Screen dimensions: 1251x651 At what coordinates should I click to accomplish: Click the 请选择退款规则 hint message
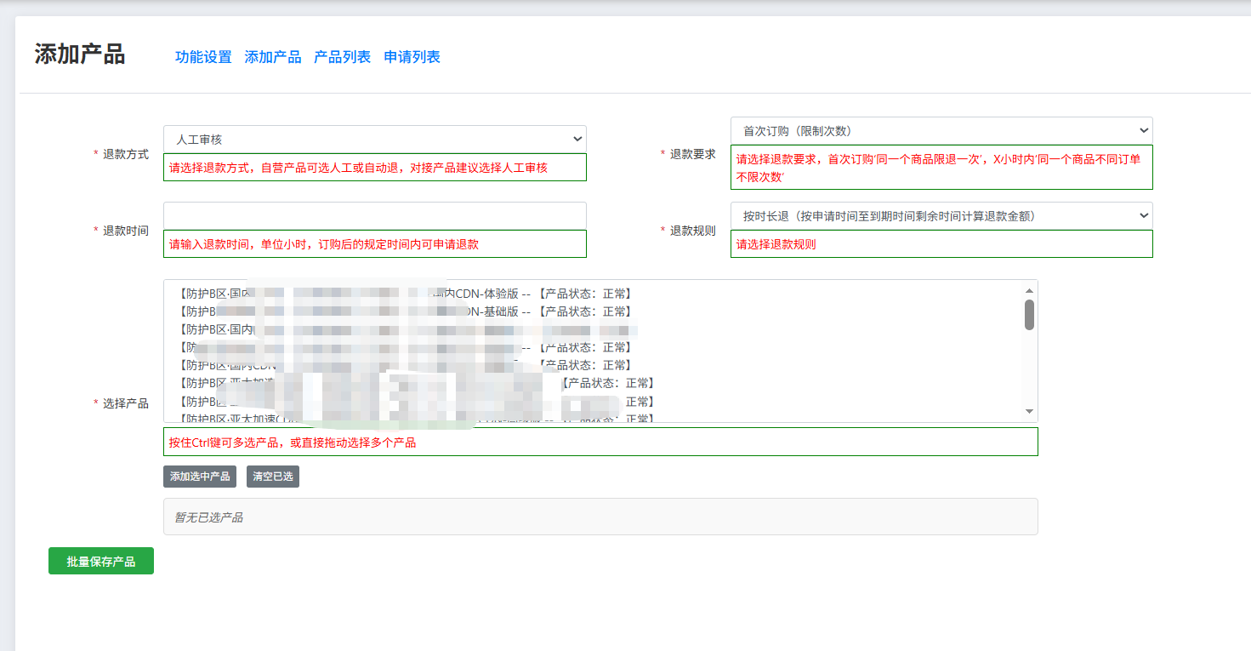[776, 244]
